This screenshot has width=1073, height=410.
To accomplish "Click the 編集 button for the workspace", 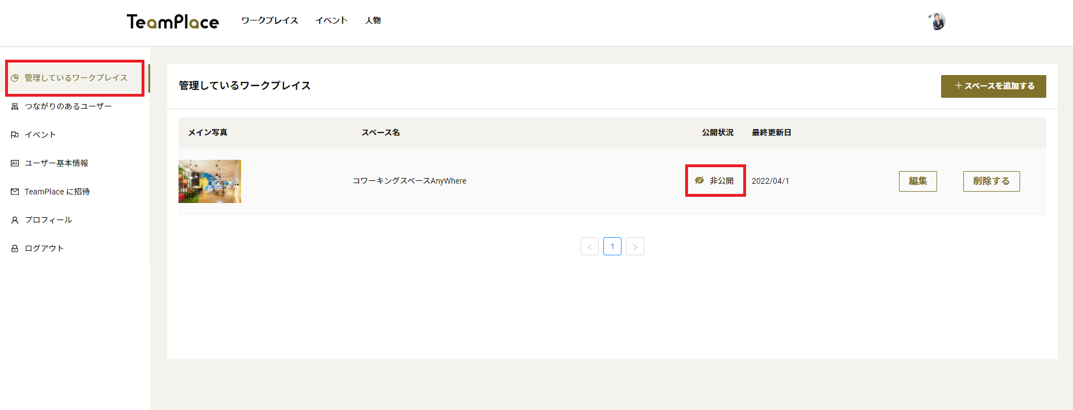I will (x=917, y=181).
